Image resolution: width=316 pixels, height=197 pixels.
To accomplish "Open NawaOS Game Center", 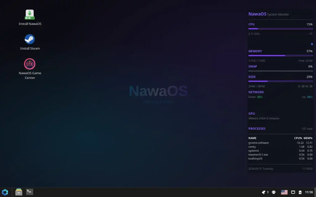I will pyautogui.click(x=30, y=64).
